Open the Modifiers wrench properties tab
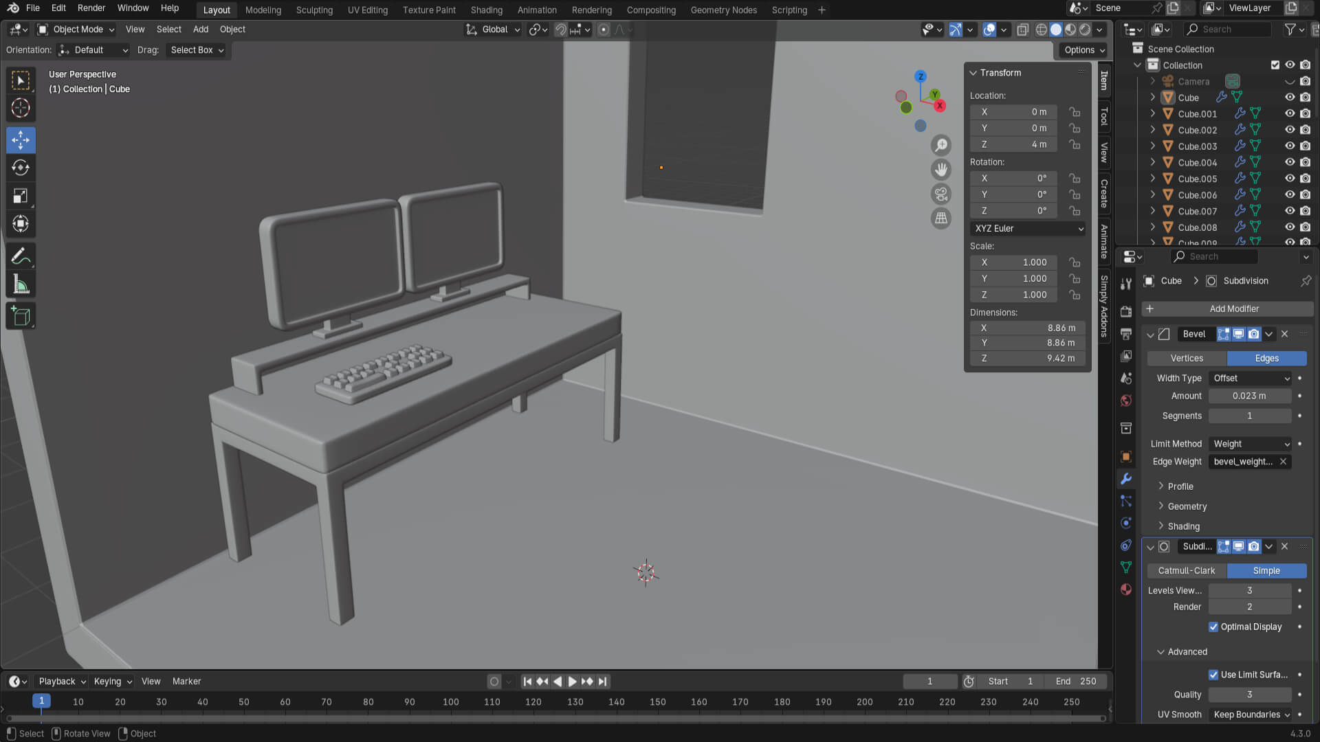 (1126, 479)
